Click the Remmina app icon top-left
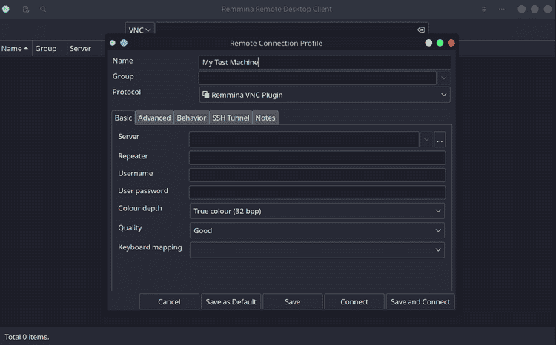 coord(7,10)
